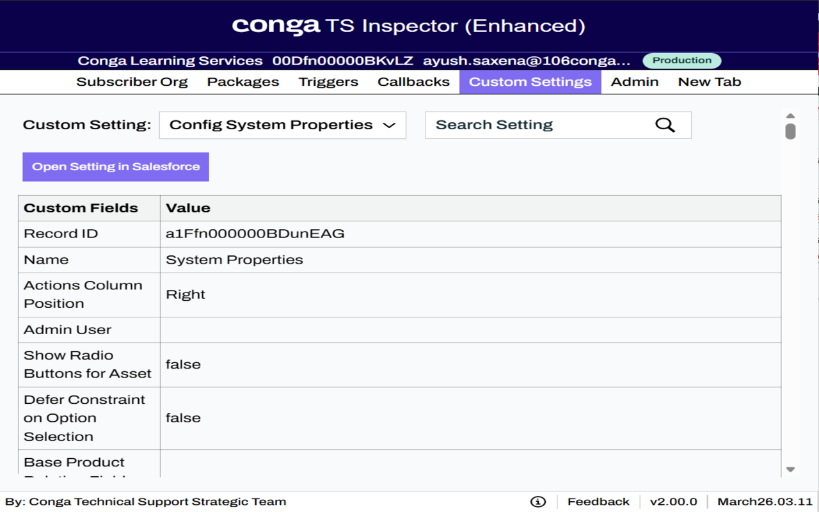Open New Tab item
The height and width of the screenshot is (512, 819).
point(710,82)
